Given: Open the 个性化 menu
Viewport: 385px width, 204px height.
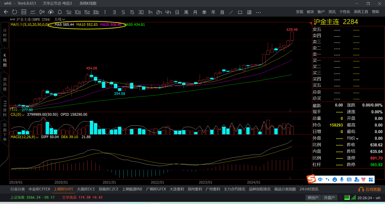Looking at the screenshot, I should pos(345,12).
